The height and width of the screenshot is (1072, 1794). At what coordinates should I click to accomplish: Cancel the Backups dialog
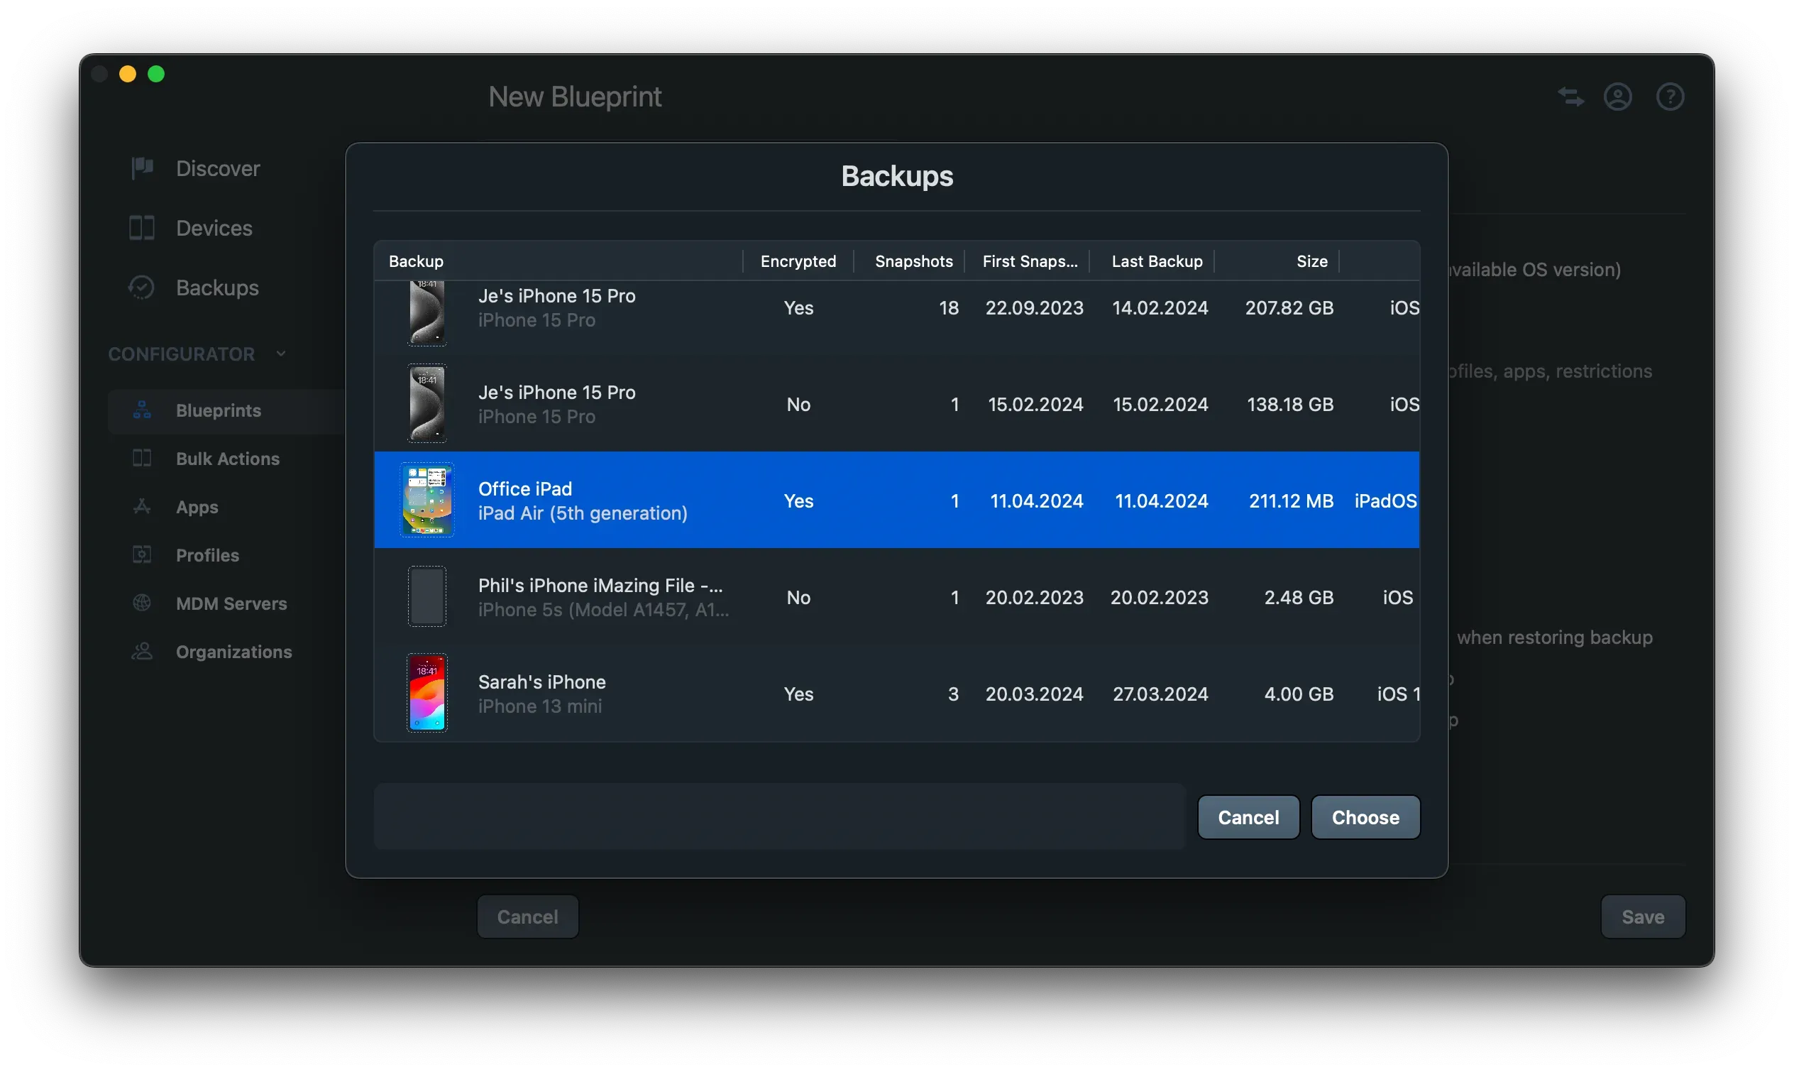pos(1248,817)
